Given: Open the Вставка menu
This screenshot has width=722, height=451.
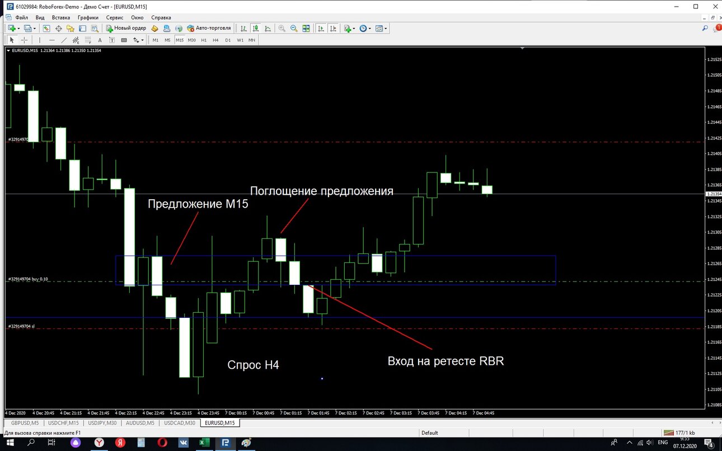Looking at the screenshot, I should (x=61, y=17).
